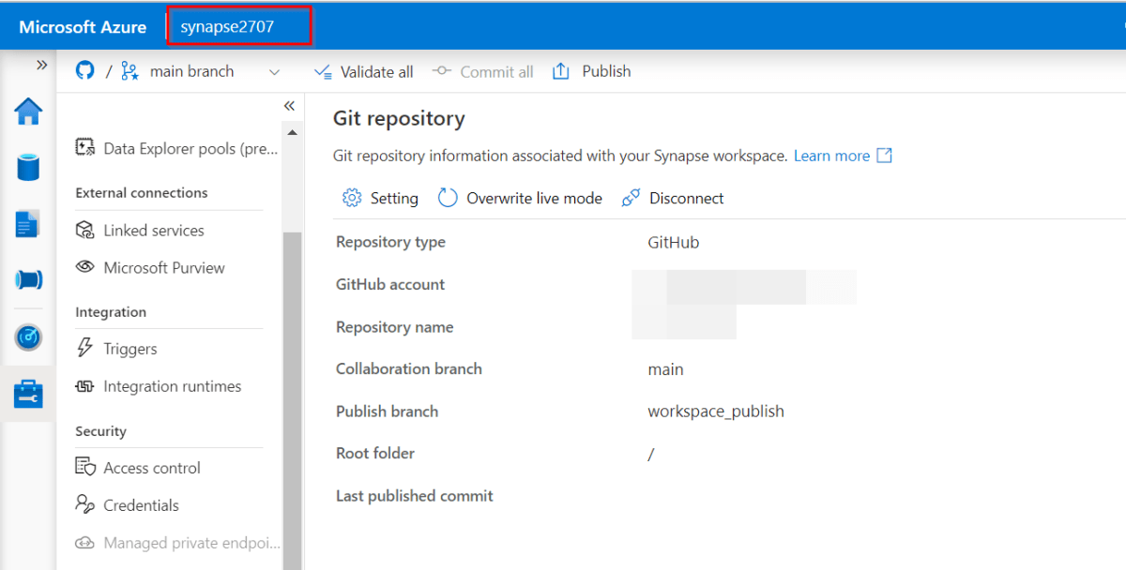Viewport: 1126px width, 570px height.
Task: Click the Access control shield icon
Action: click(x=85, y=468)
